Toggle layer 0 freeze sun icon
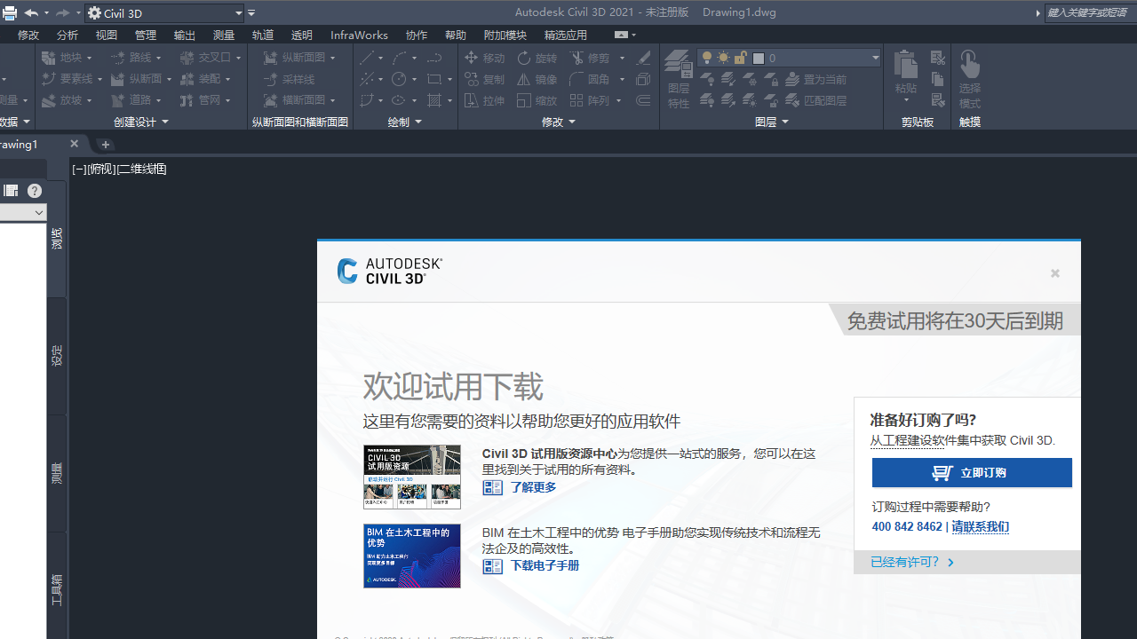The width and height of the screenshot is (1137, 639). [x=724, y=58]
